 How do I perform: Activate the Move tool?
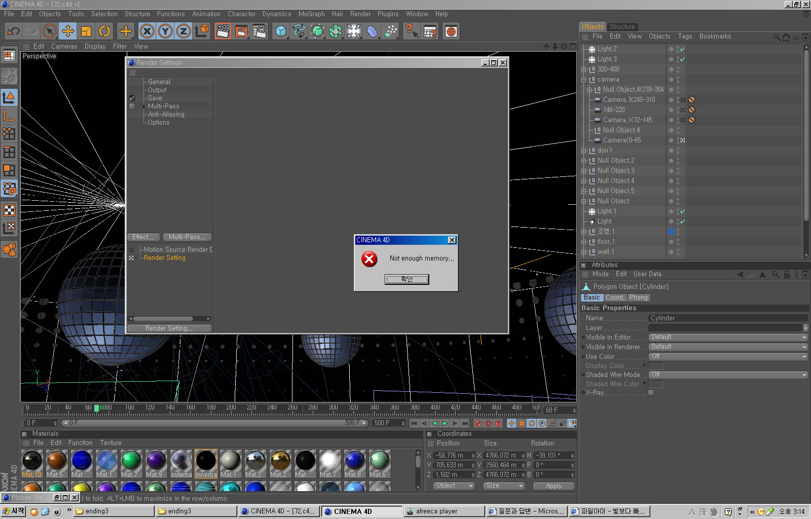(68, 31)
